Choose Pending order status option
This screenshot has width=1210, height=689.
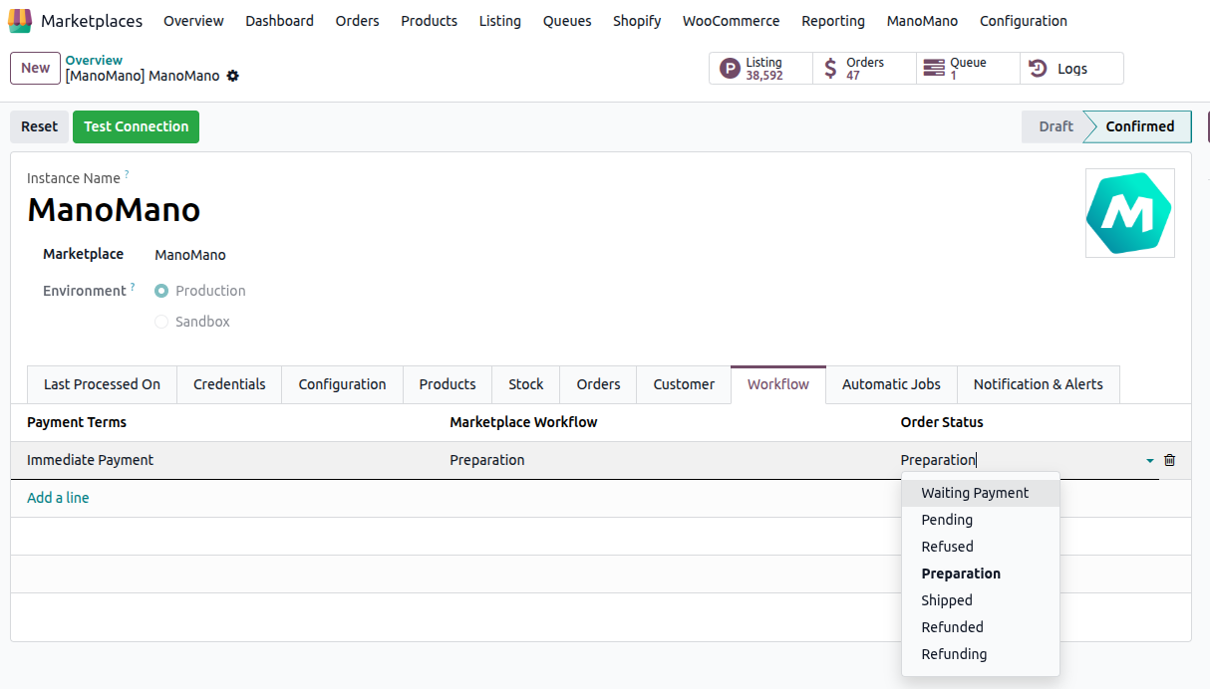click(981, 520)
